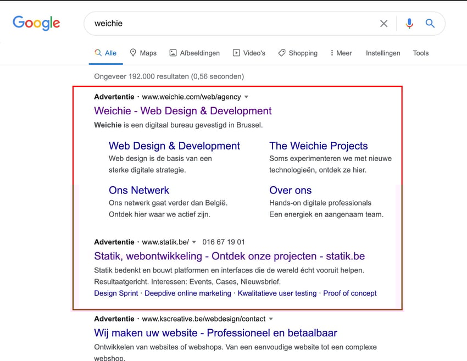Click the magnifier icon beside Alle
467x361 pixels.
tap(98, 53)
